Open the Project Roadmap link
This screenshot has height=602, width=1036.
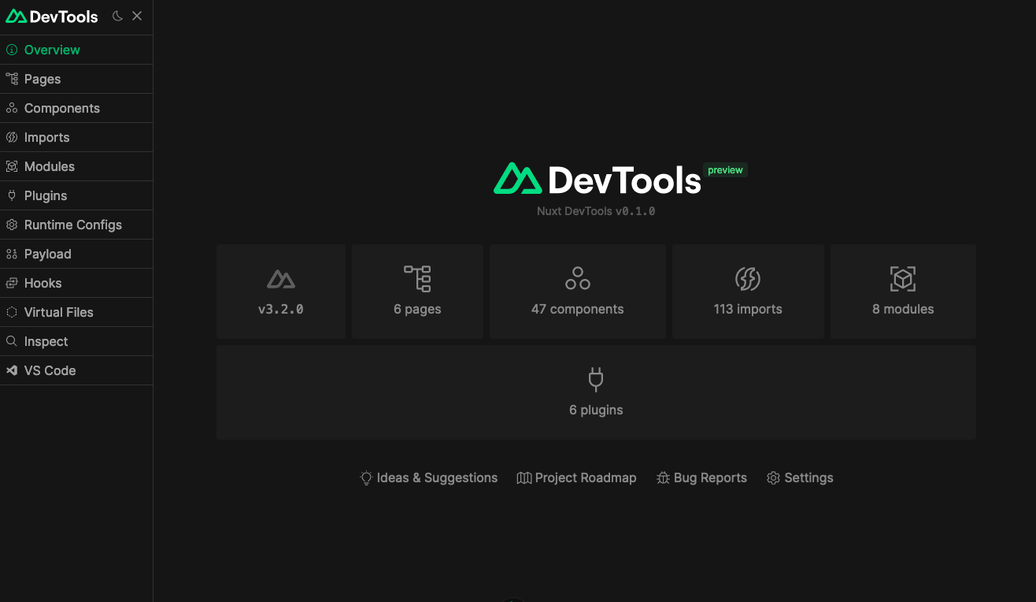click(x=577, y=478)
